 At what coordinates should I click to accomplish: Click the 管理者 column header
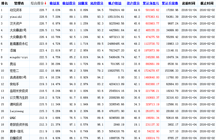pos(19,3)
